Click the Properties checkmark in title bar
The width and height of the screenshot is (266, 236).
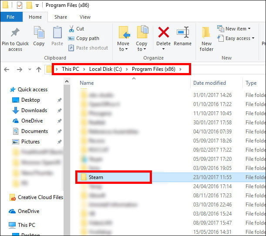[x=20, y=5]
